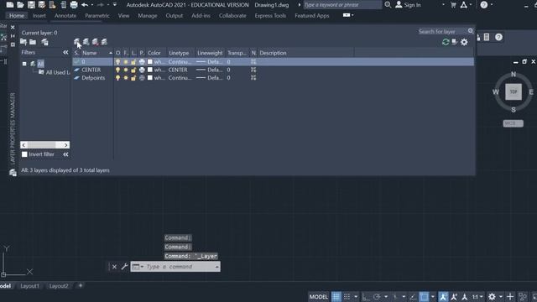Switch to Layout1 tab
Image resolution: width=537 pixels, height=302 pixels.
[30, 286]
